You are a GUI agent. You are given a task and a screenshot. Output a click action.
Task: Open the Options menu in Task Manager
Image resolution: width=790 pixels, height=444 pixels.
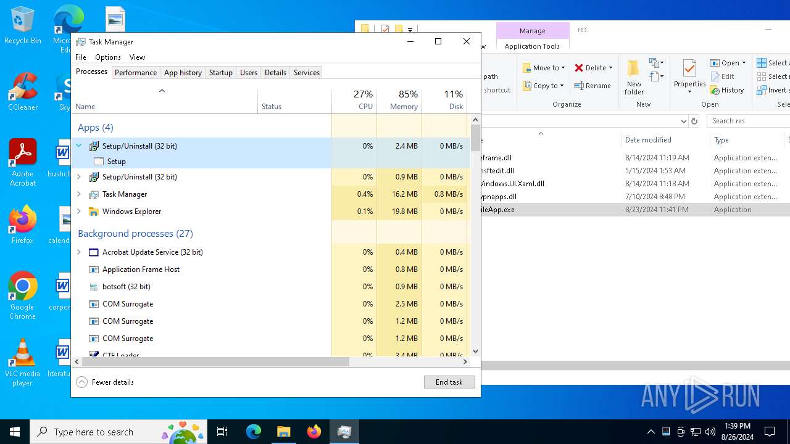pyautogui.click(x=108, y=57)
